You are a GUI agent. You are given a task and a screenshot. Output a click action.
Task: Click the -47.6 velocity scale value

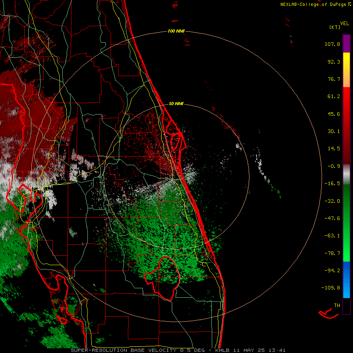[x=332, y=218]
